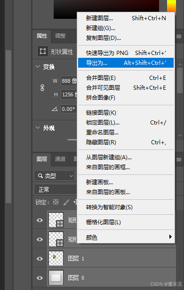
Task: Choose 来自图层的画板... option
Action: [x=126, y=192]
